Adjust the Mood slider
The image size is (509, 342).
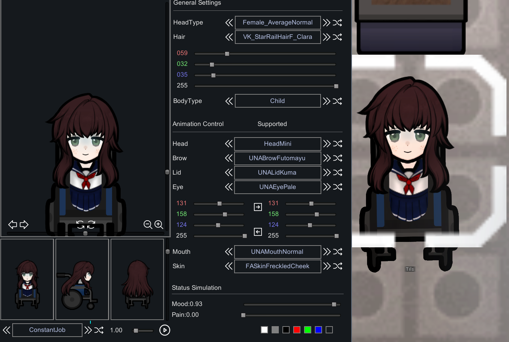pos(292,305)
